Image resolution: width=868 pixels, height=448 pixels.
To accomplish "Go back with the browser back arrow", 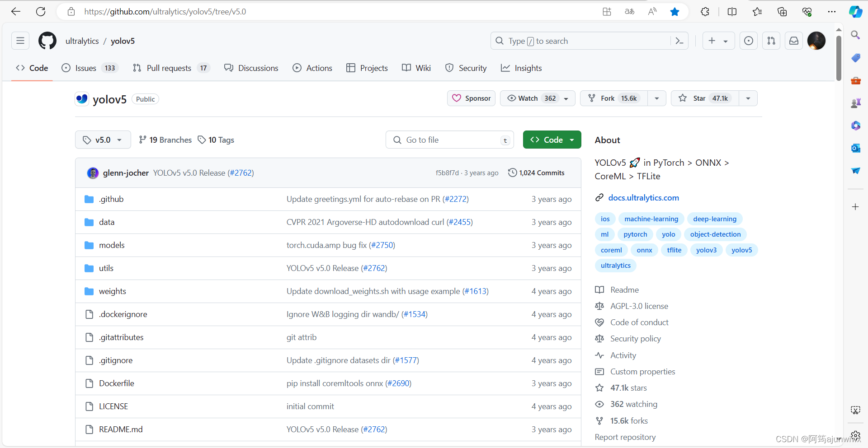I will (x=16, y=12).
